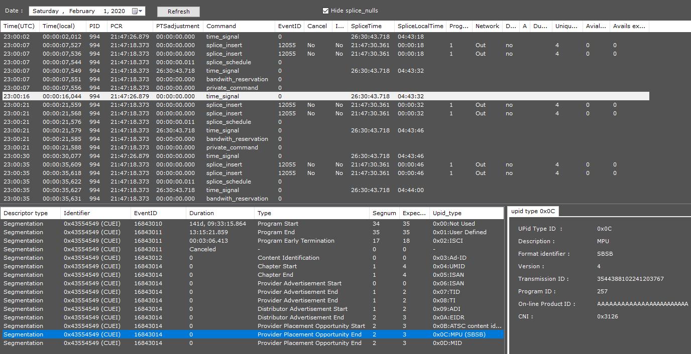The image size is (691, 354).
Task: Click the PTSadjustment column header
Action: (178, 26)
